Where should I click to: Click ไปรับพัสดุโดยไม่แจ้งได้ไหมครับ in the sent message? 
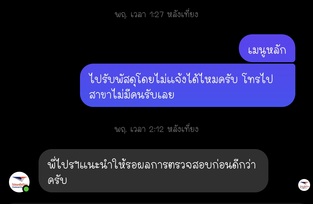163,79
